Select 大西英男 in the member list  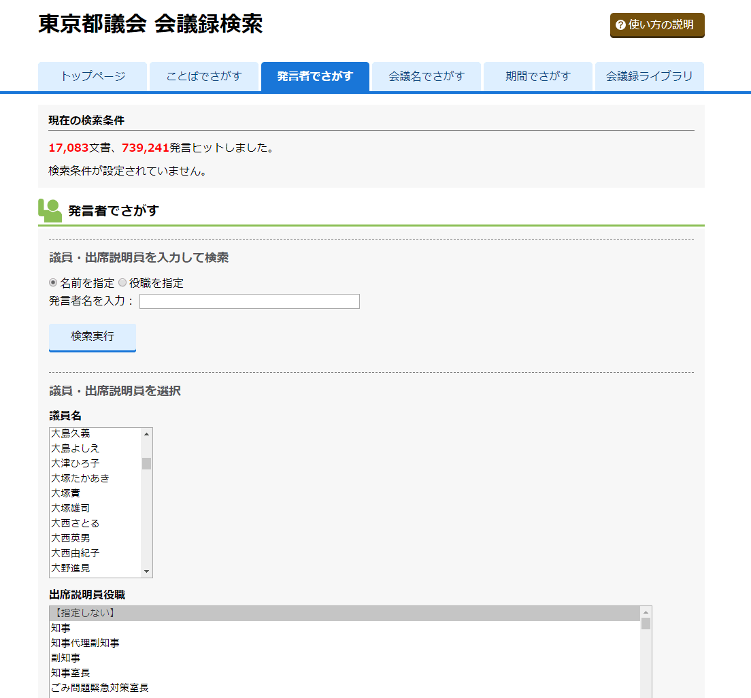tap(95, 538)
